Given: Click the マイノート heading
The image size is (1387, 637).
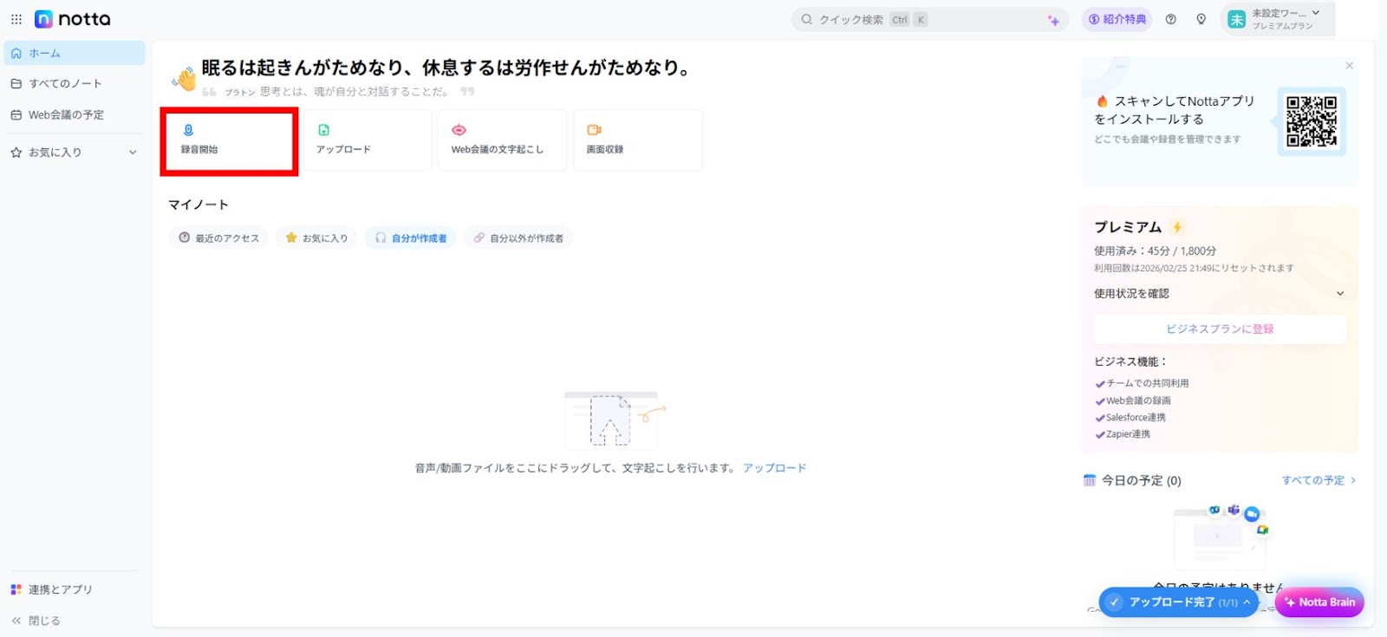Looking at the screenshot, I should 199,205.
